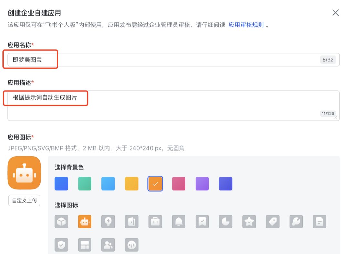Select the shield check icon
This screenshot has height=254, width=349.
61,245
